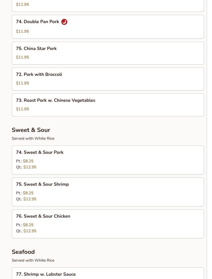
Task: Pick the pint price for Sweet & Sour Pork
Action: click(28, 161)
